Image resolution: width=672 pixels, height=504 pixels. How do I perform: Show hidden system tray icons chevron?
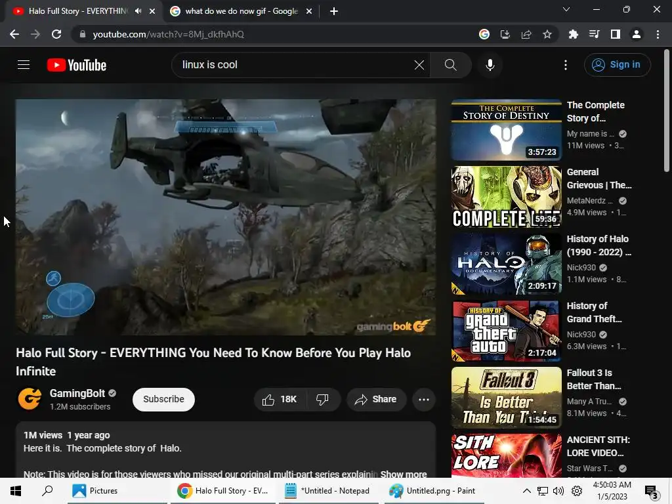[527, 491]
